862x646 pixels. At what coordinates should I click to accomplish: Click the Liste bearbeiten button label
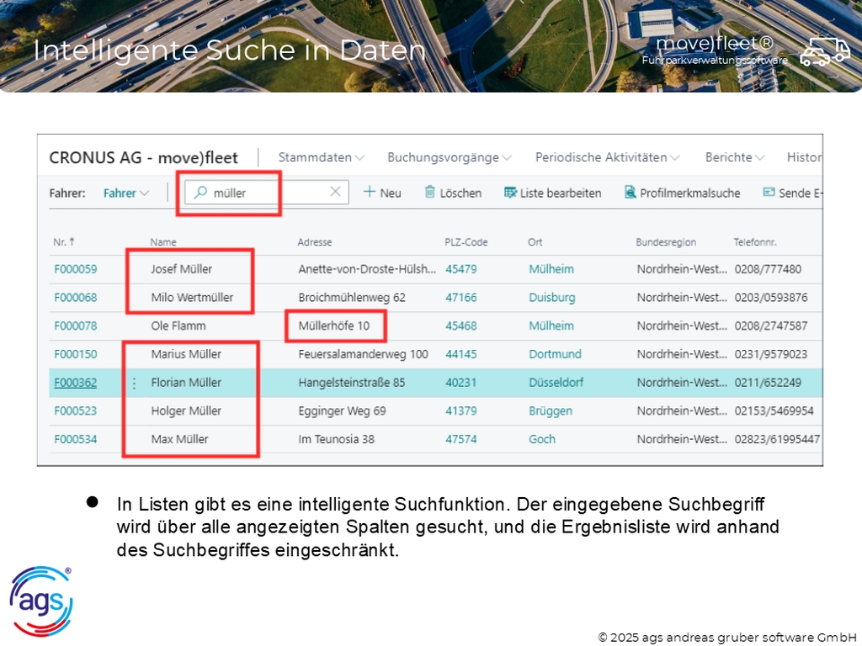[561, 193]
